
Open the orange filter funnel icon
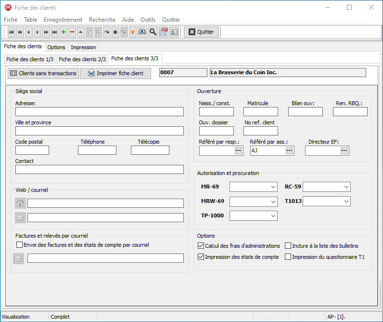[133, 32]
